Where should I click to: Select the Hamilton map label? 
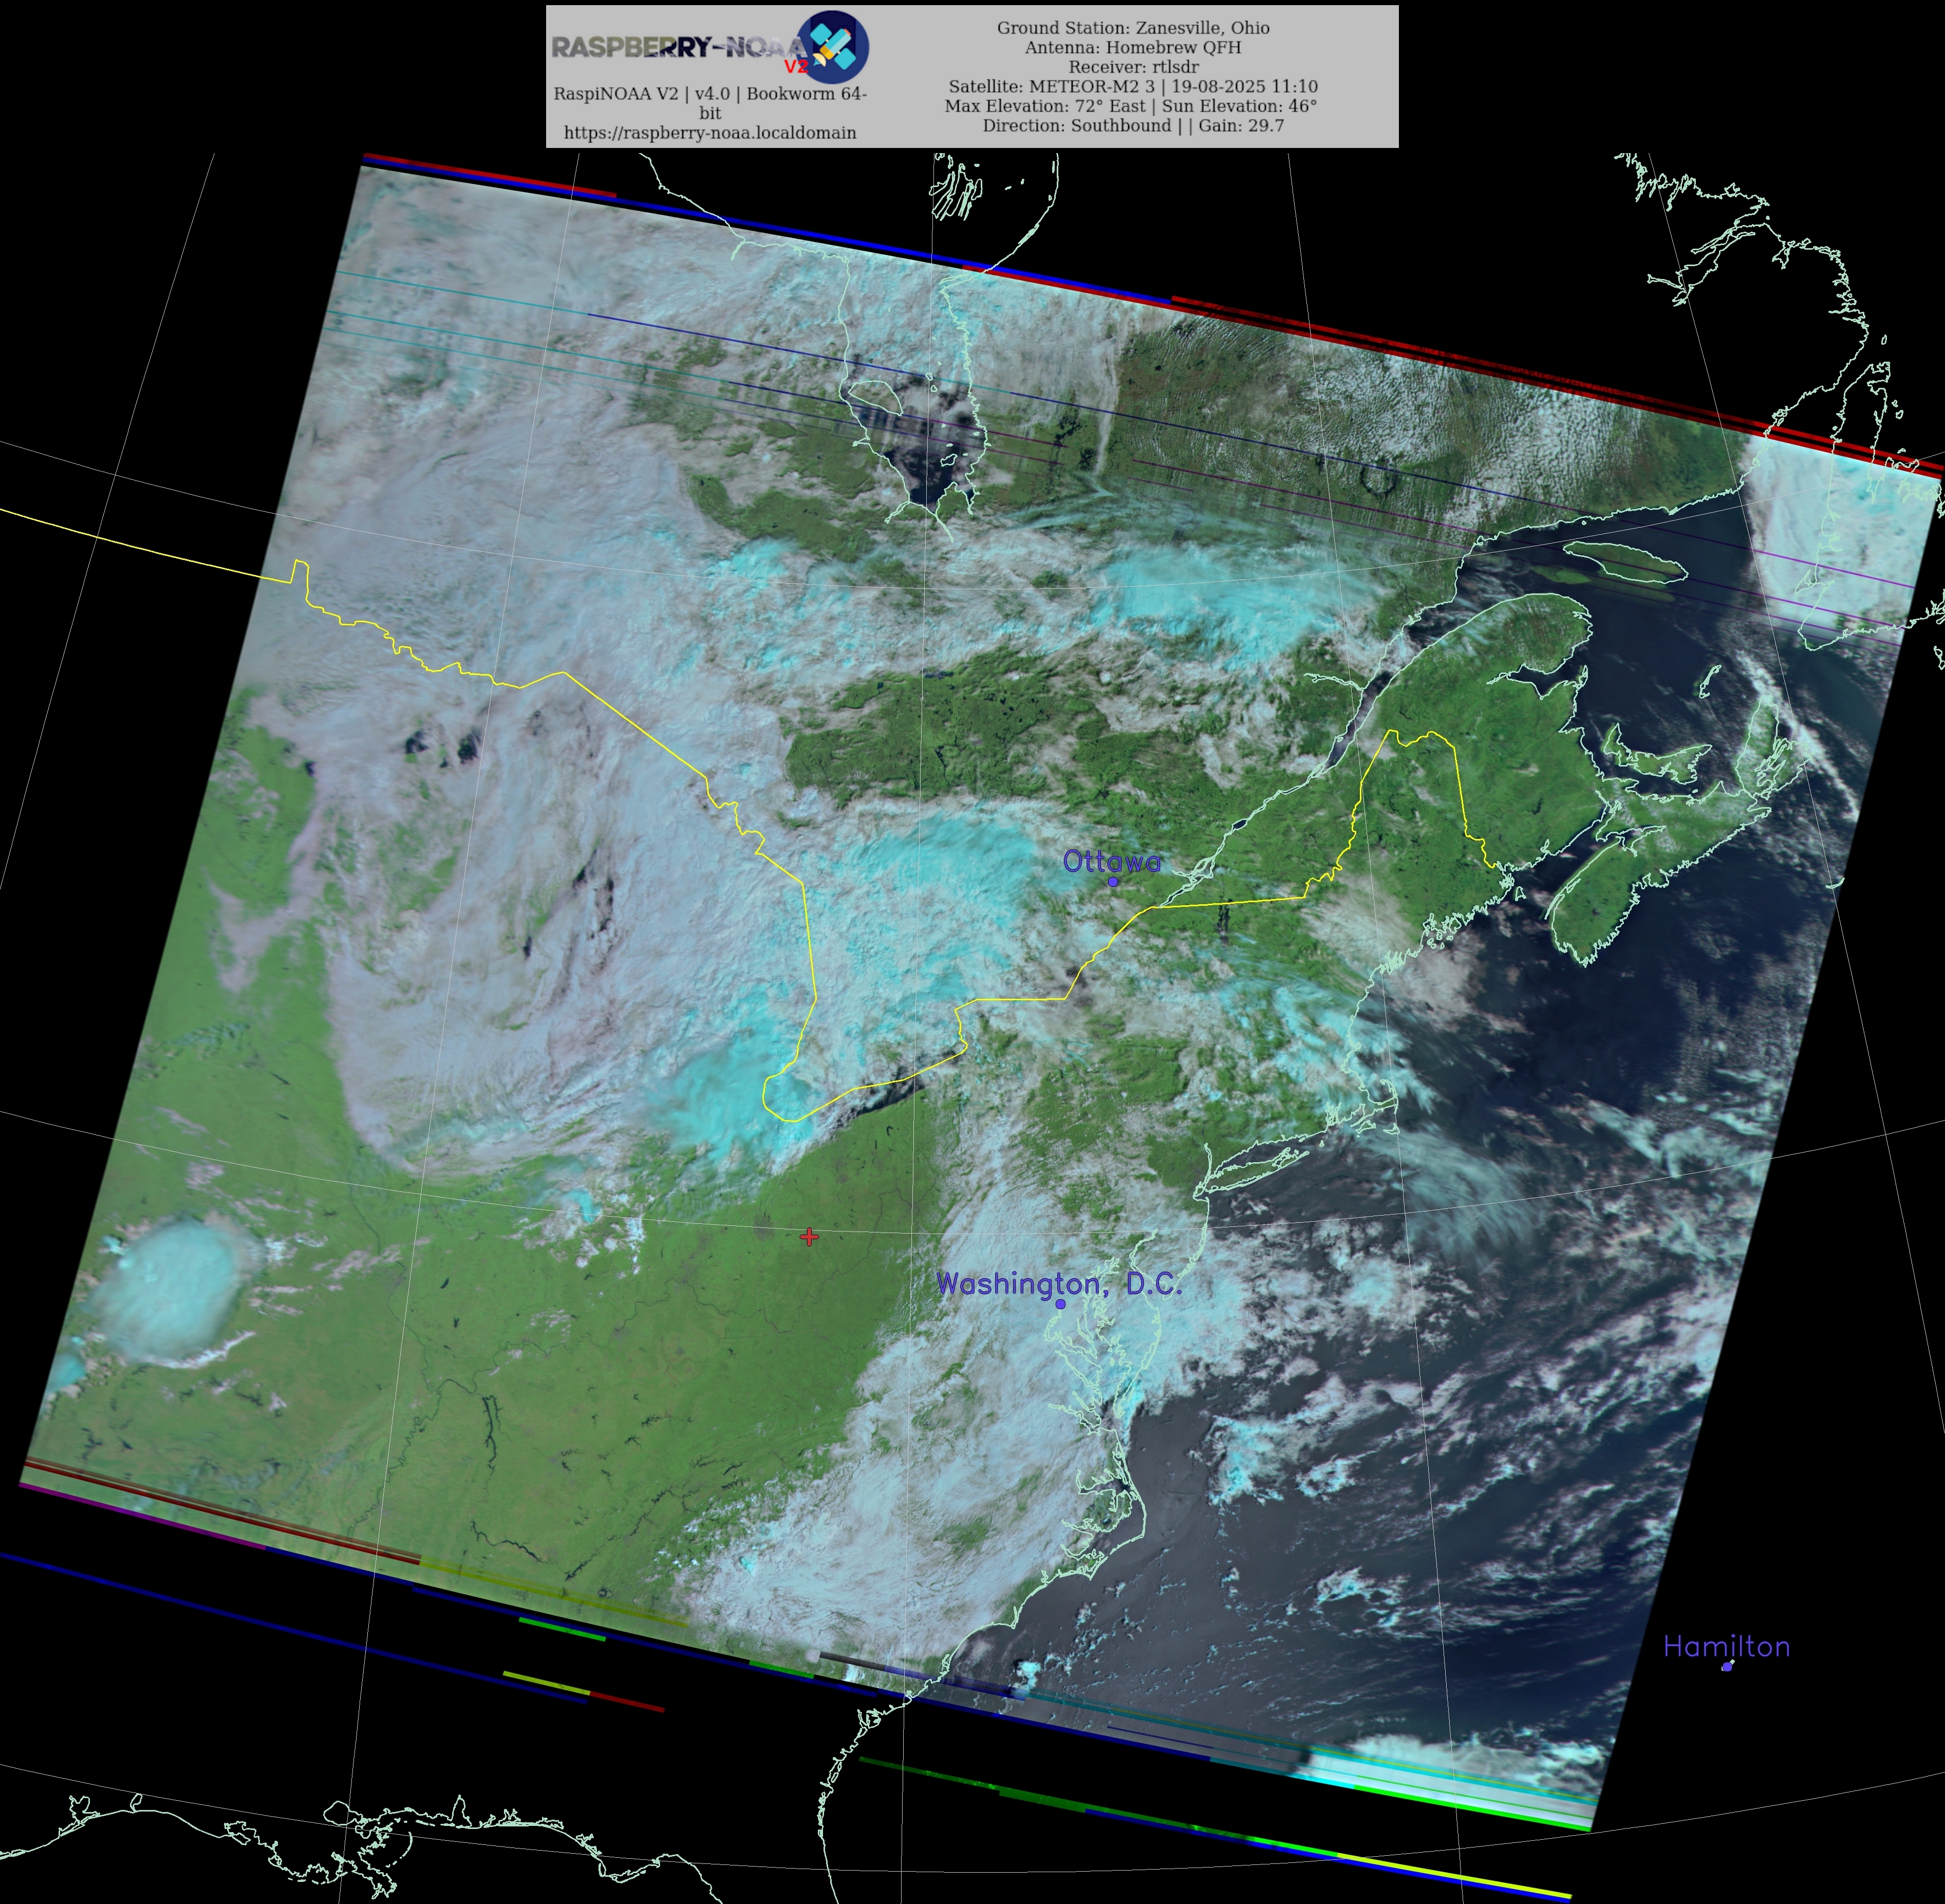[x=1726, y=1646]
